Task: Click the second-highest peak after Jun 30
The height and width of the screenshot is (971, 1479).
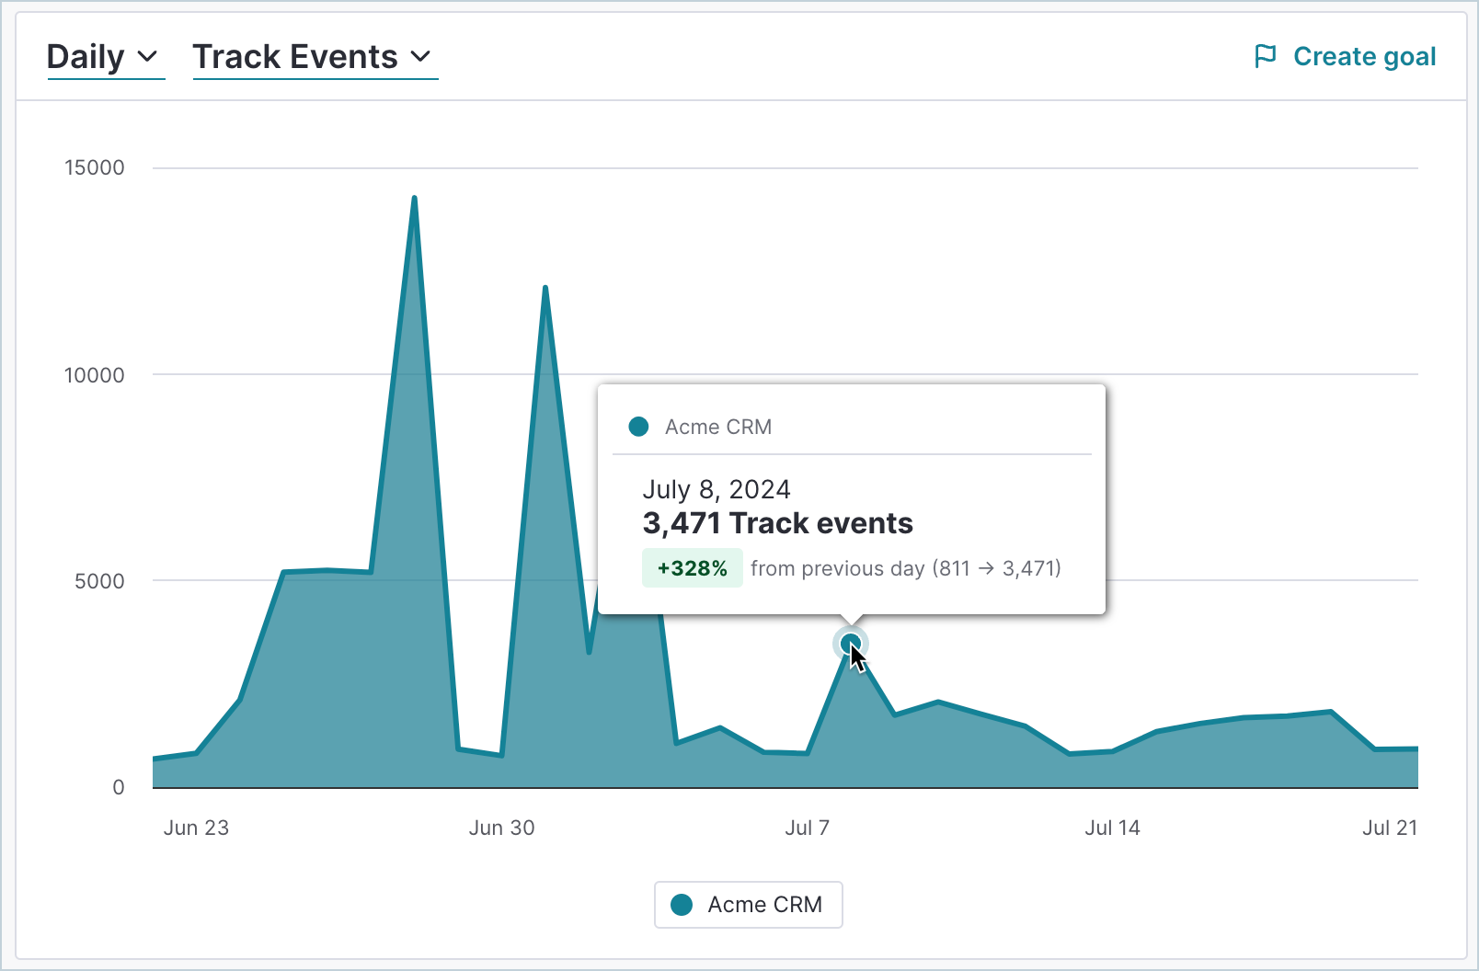Action: coord(545,288)
